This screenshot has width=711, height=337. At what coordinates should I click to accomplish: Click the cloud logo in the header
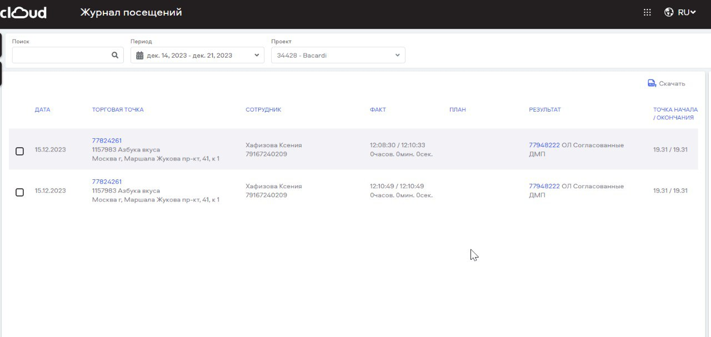click(x=23, y=12)
